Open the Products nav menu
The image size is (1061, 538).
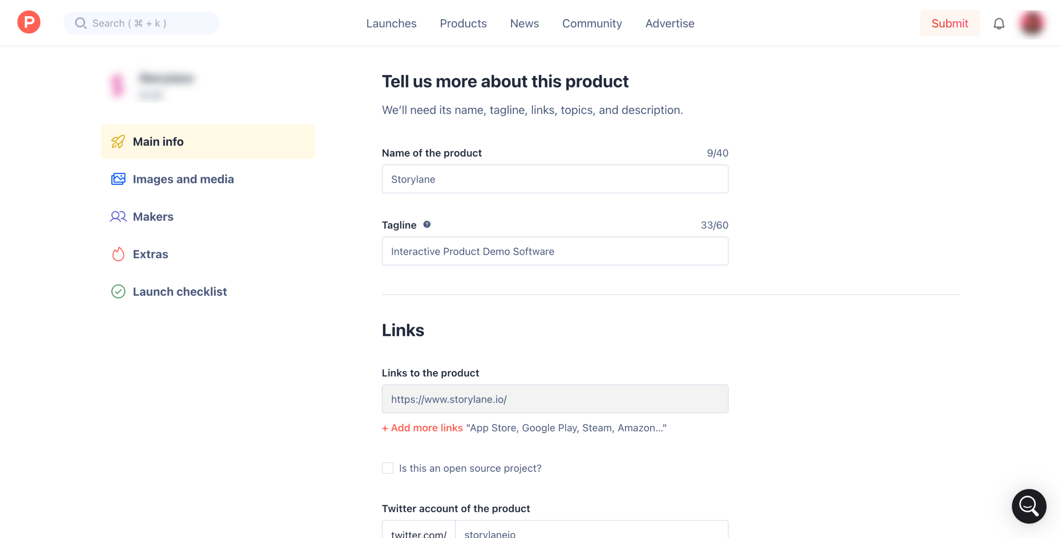tap(463, 23)
